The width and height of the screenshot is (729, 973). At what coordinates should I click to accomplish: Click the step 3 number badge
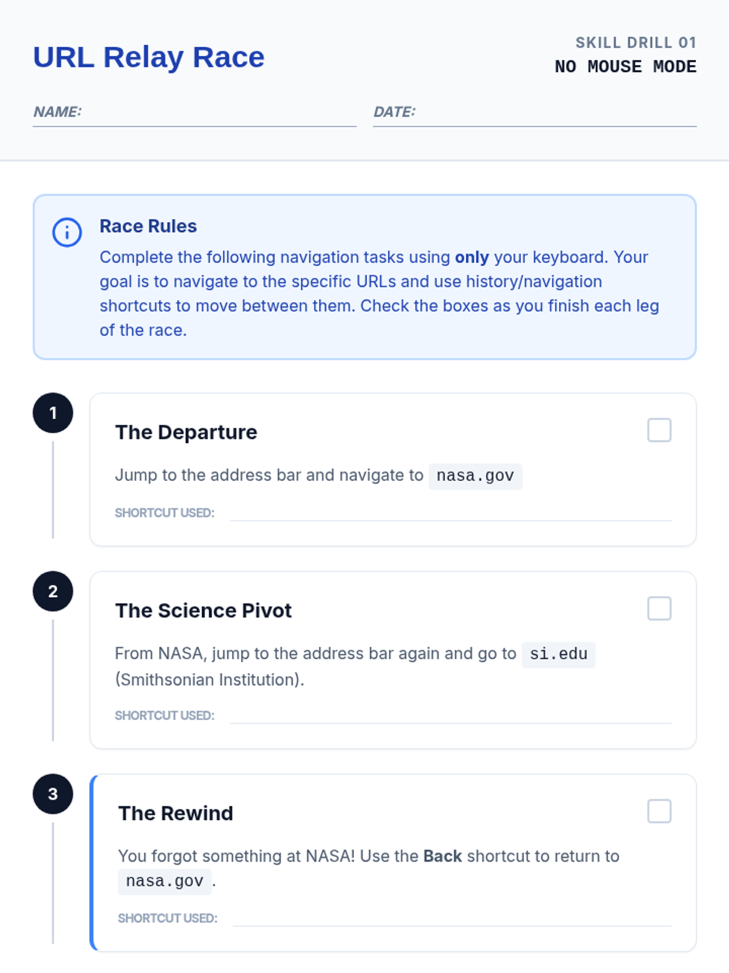pos(53,794)
